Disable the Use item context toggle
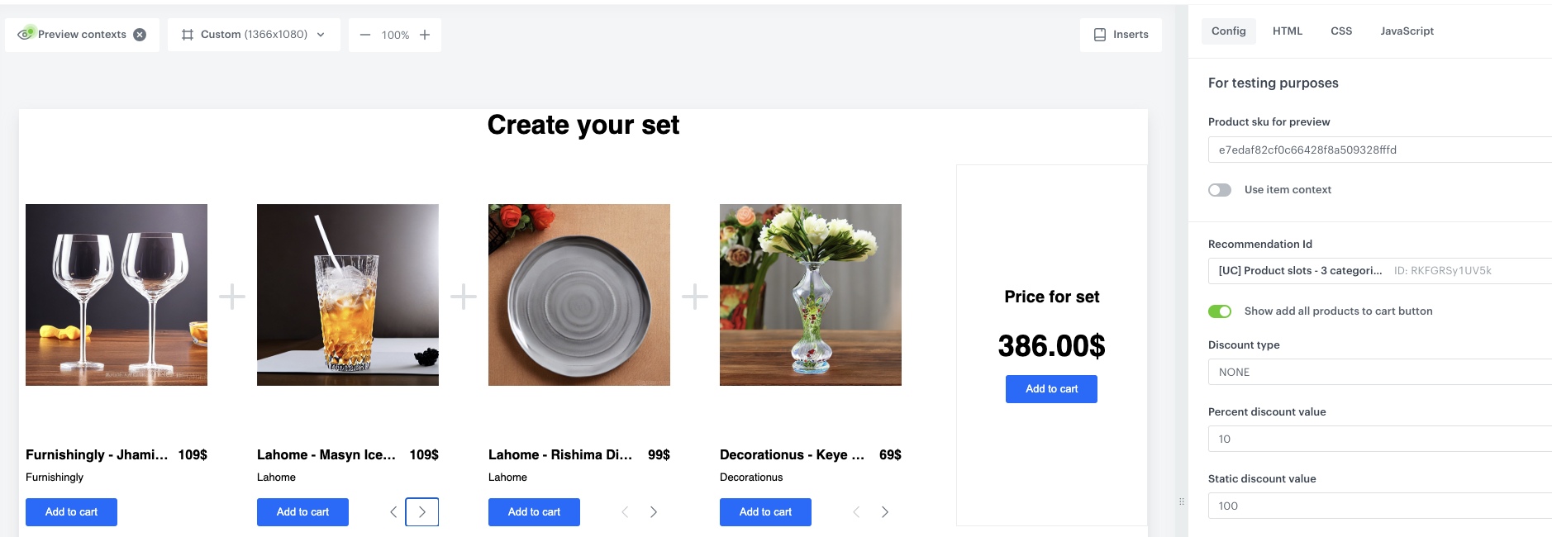1552x537 pixels. click(x=1219, y=189)
